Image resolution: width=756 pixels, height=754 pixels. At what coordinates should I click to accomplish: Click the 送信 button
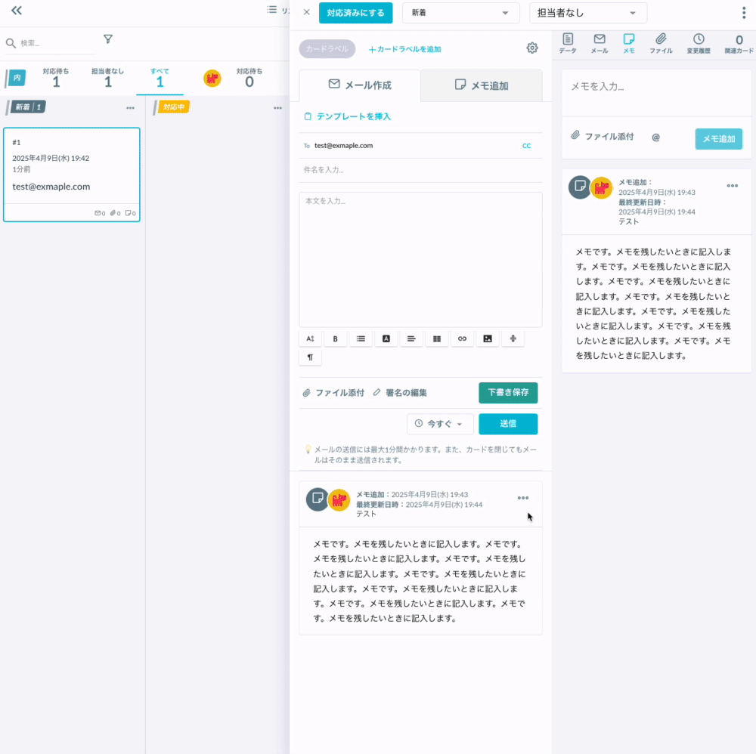pyautogui.click(x=508, y=424)
